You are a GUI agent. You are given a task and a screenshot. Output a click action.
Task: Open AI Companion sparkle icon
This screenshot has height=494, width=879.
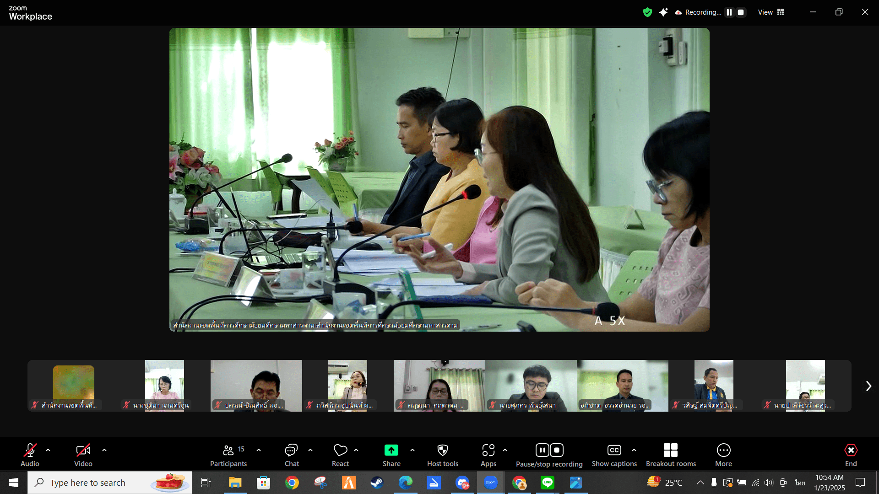coord(663,12)
